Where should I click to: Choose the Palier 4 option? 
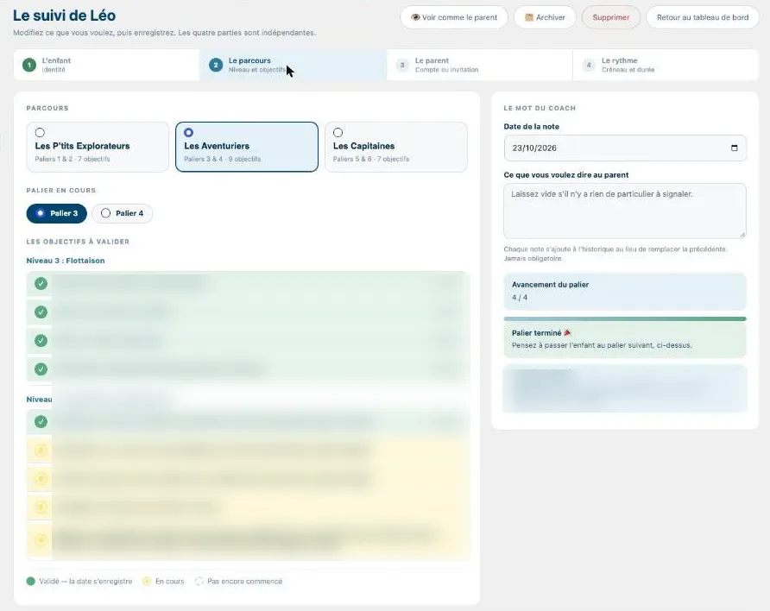pos(123,213)
